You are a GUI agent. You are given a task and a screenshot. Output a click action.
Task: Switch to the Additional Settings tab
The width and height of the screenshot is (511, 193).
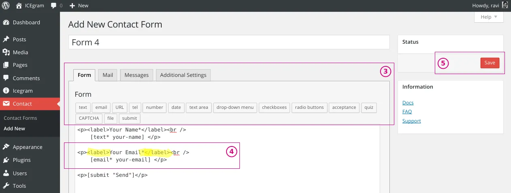(183, 75)
